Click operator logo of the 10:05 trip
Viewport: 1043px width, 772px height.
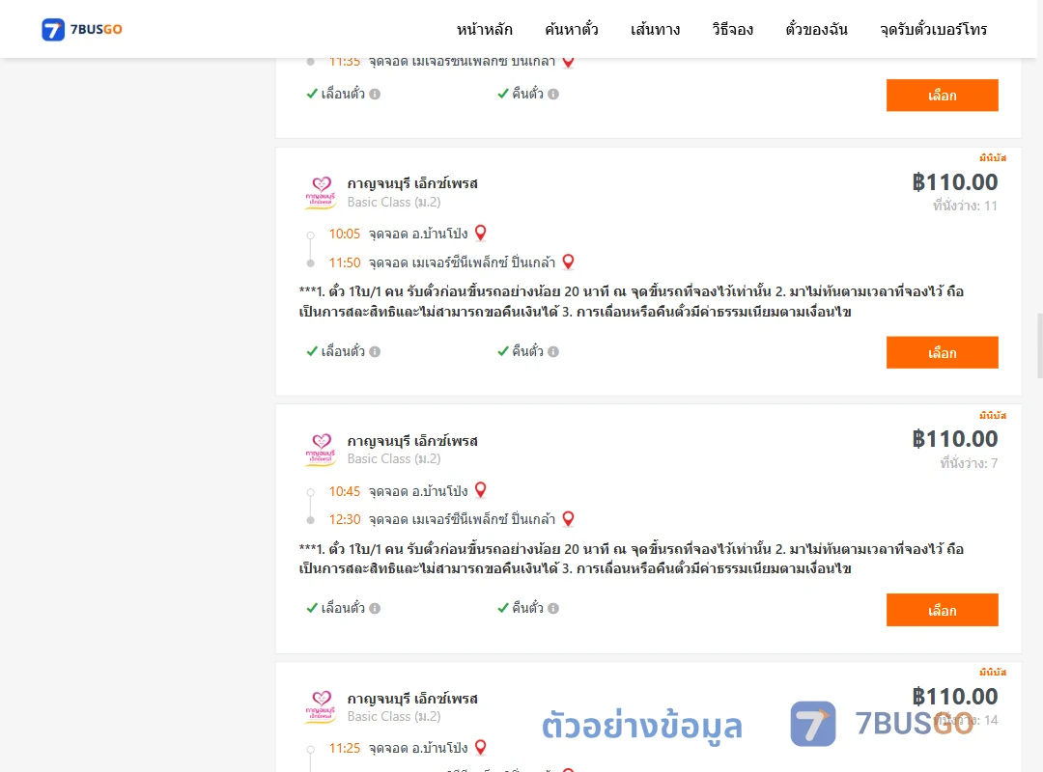[321, 193]
